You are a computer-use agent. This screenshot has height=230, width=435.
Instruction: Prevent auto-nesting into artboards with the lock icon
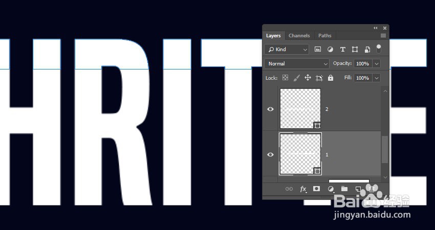(x=319, y=78)
